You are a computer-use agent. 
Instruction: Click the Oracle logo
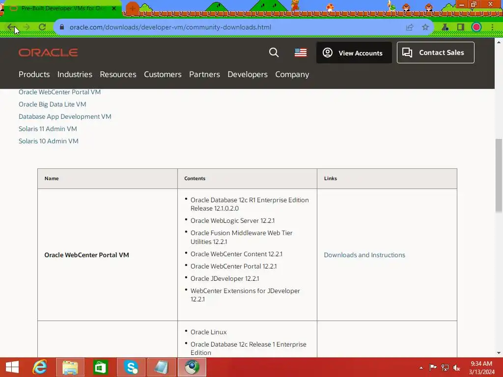pyautogui.click(x=48, y=53)
